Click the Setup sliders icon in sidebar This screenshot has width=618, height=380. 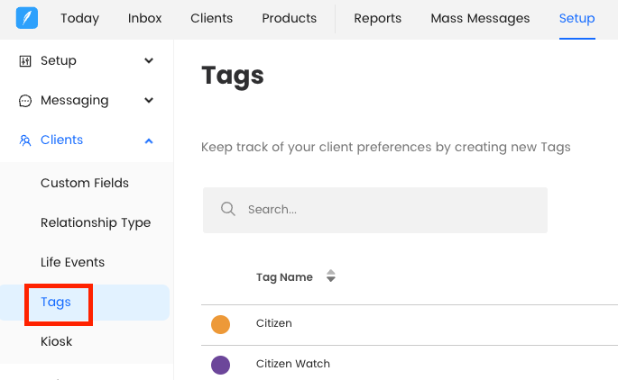[25, 61]
